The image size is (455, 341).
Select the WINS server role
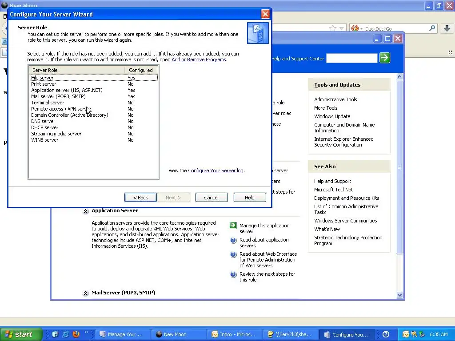94,140
